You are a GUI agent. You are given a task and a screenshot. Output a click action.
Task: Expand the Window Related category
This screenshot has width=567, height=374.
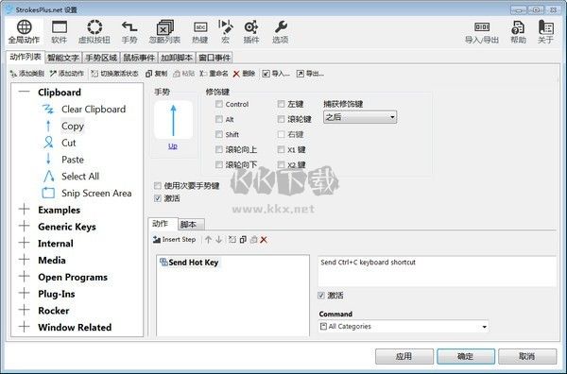25,327
